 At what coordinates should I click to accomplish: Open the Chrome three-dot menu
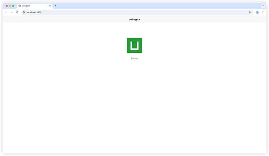pyautogui.click(x=263, y=12)
